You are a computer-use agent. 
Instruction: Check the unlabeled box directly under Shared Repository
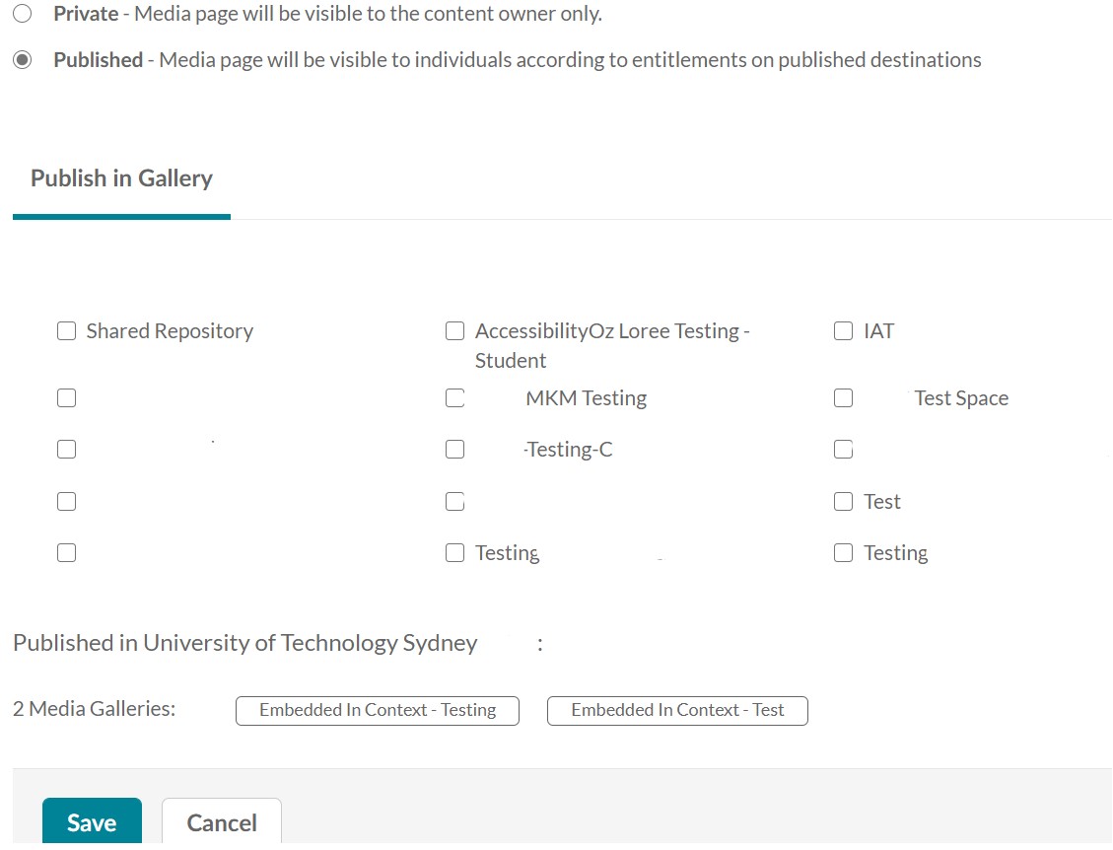pyautogui.click(x=66, y=398)
